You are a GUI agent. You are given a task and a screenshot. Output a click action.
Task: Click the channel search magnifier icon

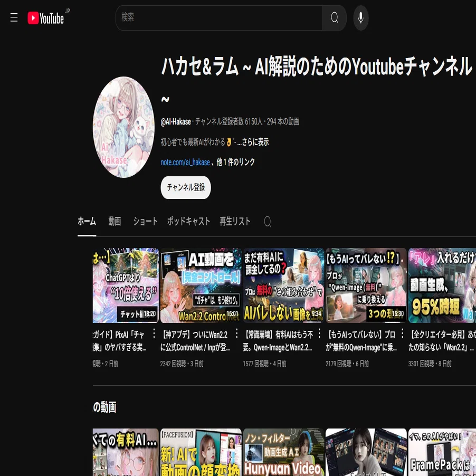pyautogui.click(x=268, y=222)
